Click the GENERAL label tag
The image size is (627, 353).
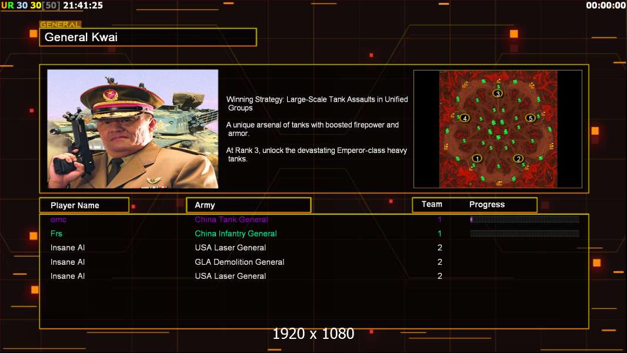61,24
